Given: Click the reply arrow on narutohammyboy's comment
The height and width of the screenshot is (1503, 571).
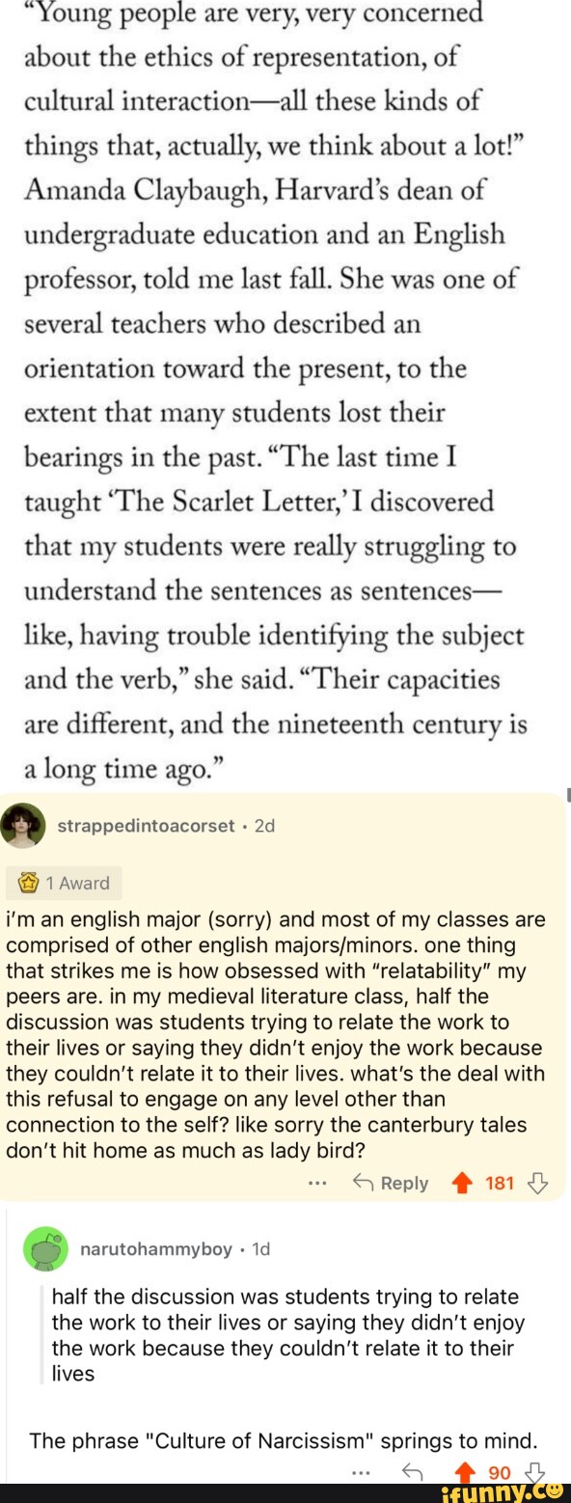Looking at the screenshot, I should [412, 1472].
